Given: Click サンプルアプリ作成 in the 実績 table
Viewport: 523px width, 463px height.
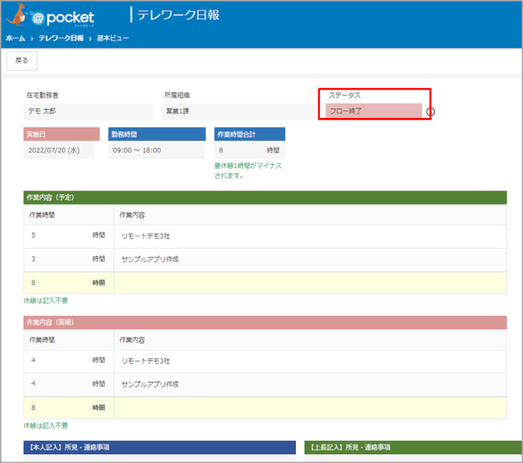Looking at the screenshot, I should pos(150,385).
